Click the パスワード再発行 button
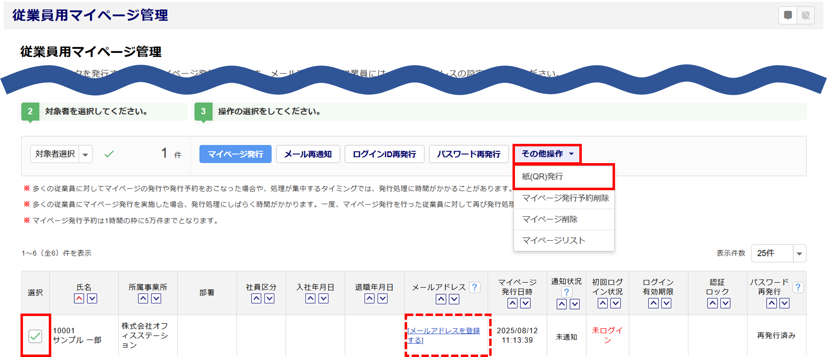827x357 pixels. tap(468, 154)
